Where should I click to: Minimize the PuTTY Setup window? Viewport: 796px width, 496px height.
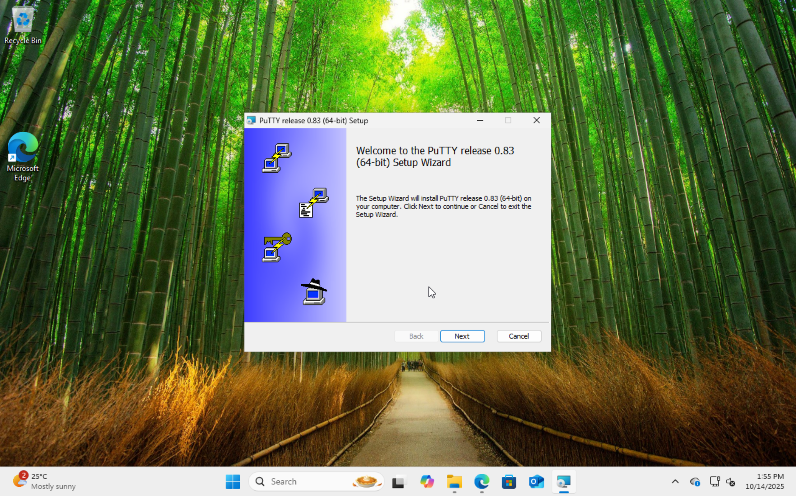480,120
